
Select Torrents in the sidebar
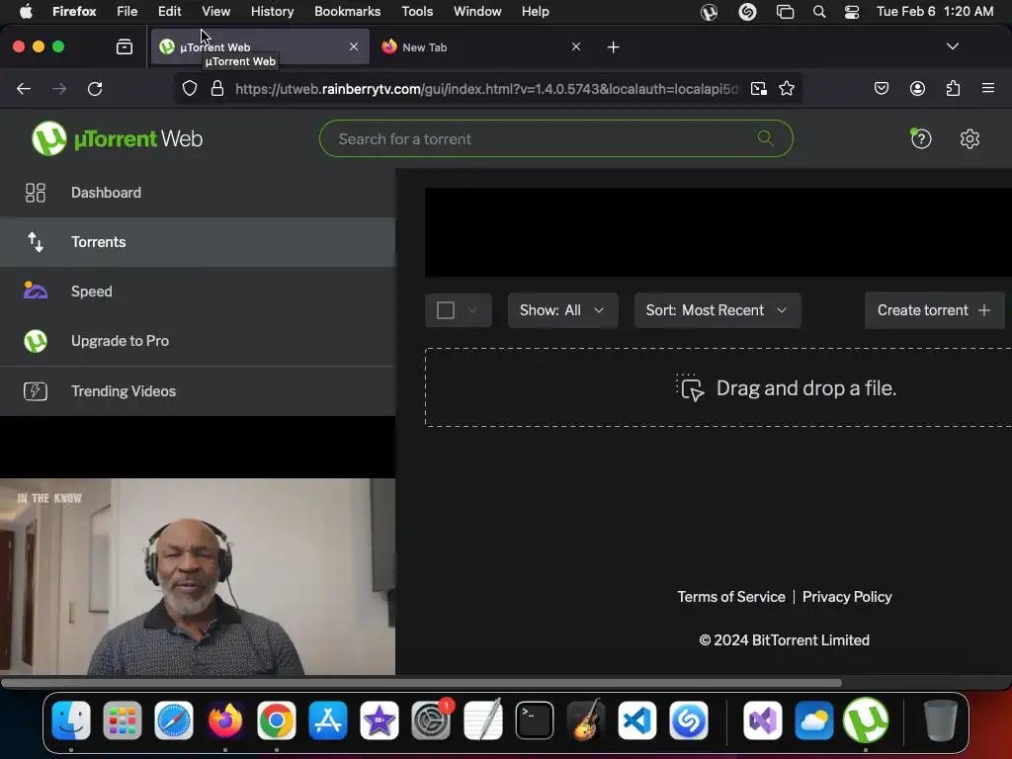point(197,242)
